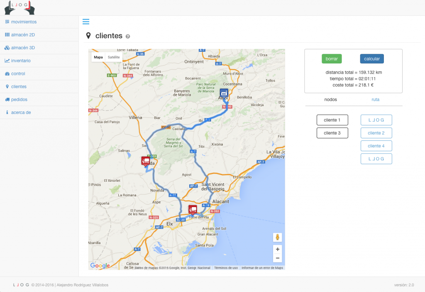Open the control dashboard gauge icon
Screen dimensions: 425x292
pos(7,73)
